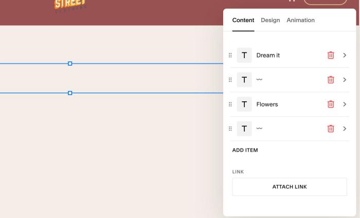The height and width of the screenshot is (218, 360).
Task: Select the upper blue resize handle
Action: pos(70,64)
